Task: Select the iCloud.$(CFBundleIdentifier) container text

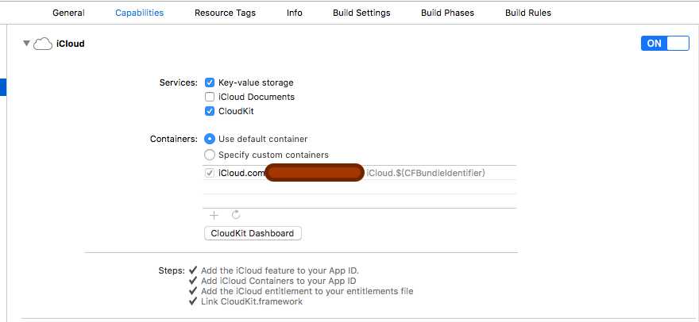Action: click(426, 173)
